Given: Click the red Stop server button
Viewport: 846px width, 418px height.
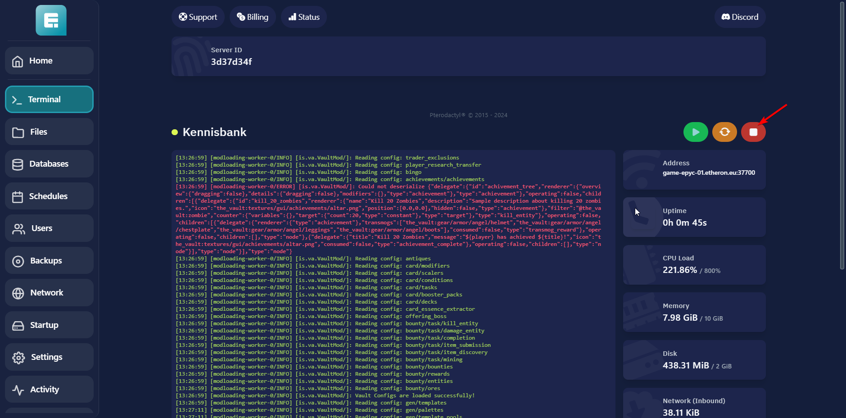Looking at the screenshot, I should pos(753,132).
